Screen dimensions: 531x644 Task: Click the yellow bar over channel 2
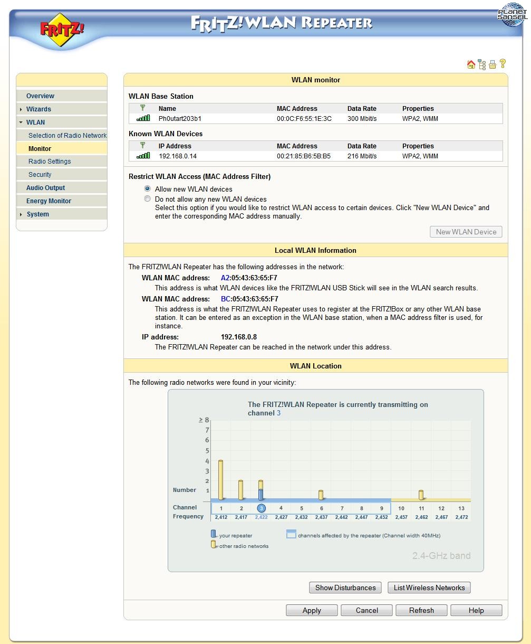coord(241,490)
